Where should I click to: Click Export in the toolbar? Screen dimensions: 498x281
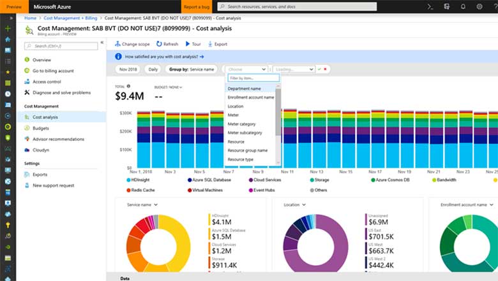[218, 44]
